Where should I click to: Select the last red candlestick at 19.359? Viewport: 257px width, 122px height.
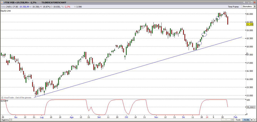pyautogui.click(x=228, y=20)
